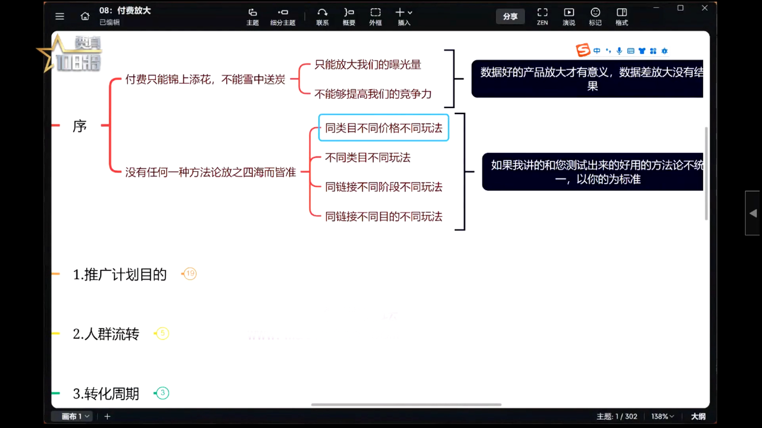Go to the home screen icon
This screenshot has width=762, height=428.
pyautogui.click(x=85, y=17)
